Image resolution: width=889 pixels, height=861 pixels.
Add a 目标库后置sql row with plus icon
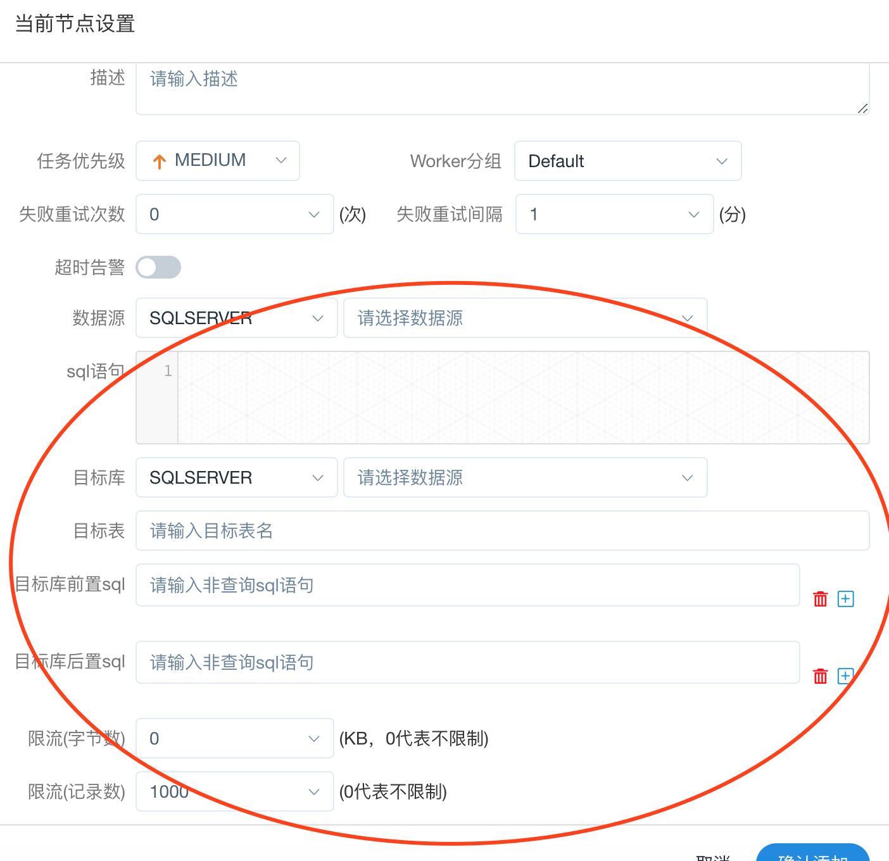pyautogui.click(x=846, y=676)
